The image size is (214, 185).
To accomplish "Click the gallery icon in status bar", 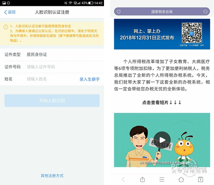I will pos(4,3).
